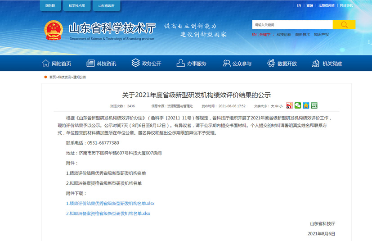The image size is (372, 241).
Task: Open 公众参与 navigation item
Action: point(237,64)
